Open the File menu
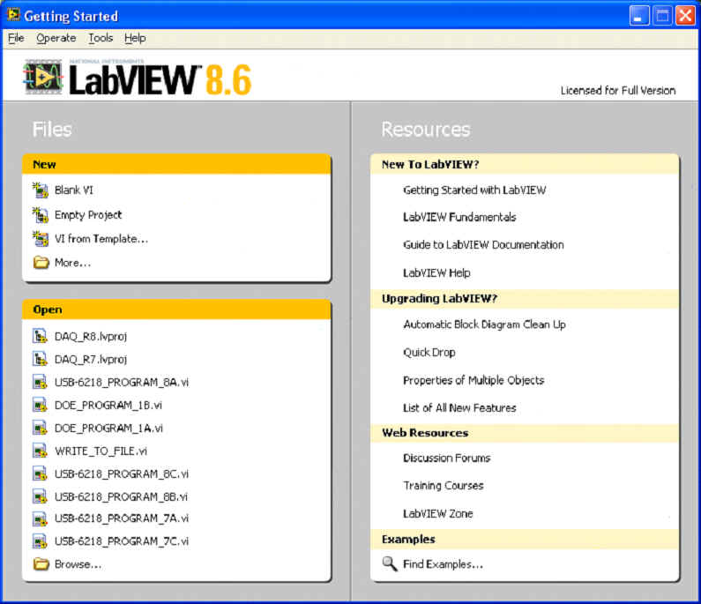Image resolution: width=701 pixels, height=604 pixels. (16, 38)
